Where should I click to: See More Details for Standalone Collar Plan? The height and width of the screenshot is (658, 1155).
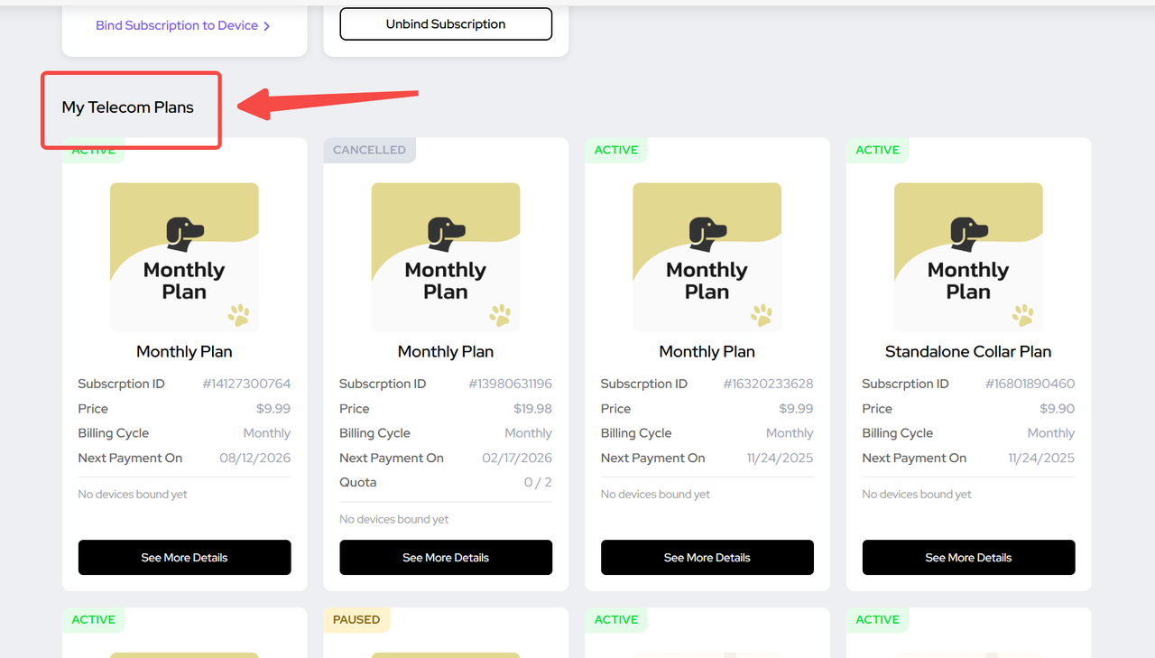968,558
